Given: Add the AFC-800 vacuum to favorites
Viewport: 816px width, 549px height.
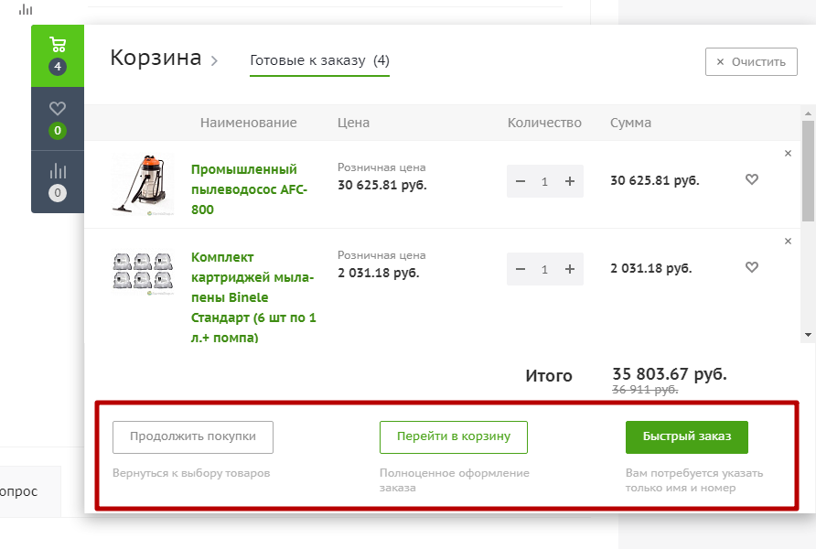Looking at the screenshot, I should pos(752,180).
